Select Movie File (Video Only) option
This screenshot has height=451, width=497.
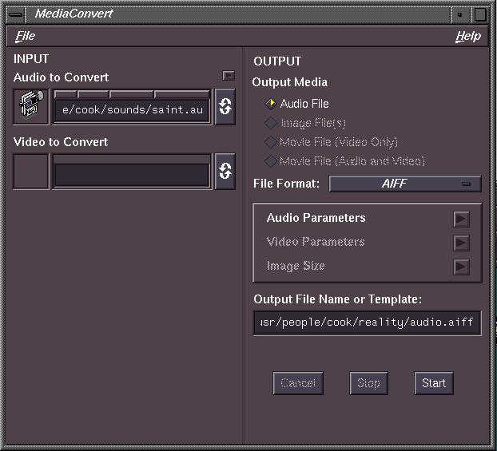[x=271, y=142]
